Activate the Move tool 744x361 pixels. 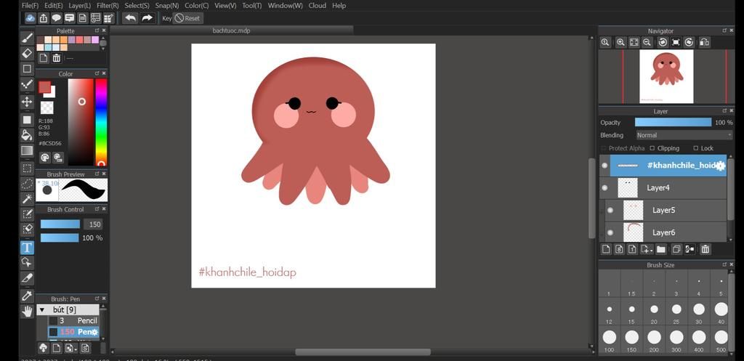click(27, 102)
